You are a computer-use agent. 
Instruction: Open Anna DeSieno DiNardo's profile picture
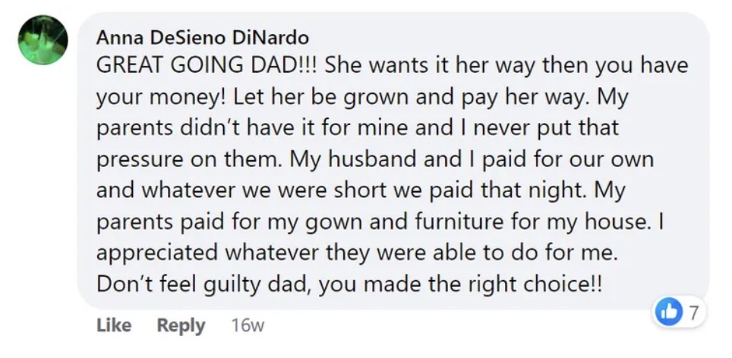click(43, 40)
